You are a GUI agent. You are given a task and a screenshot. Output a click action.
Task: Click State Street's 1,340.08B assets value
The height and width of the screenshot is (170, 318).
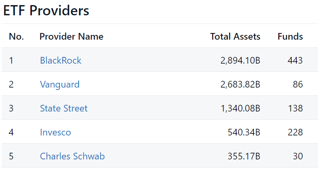(240, 108)
